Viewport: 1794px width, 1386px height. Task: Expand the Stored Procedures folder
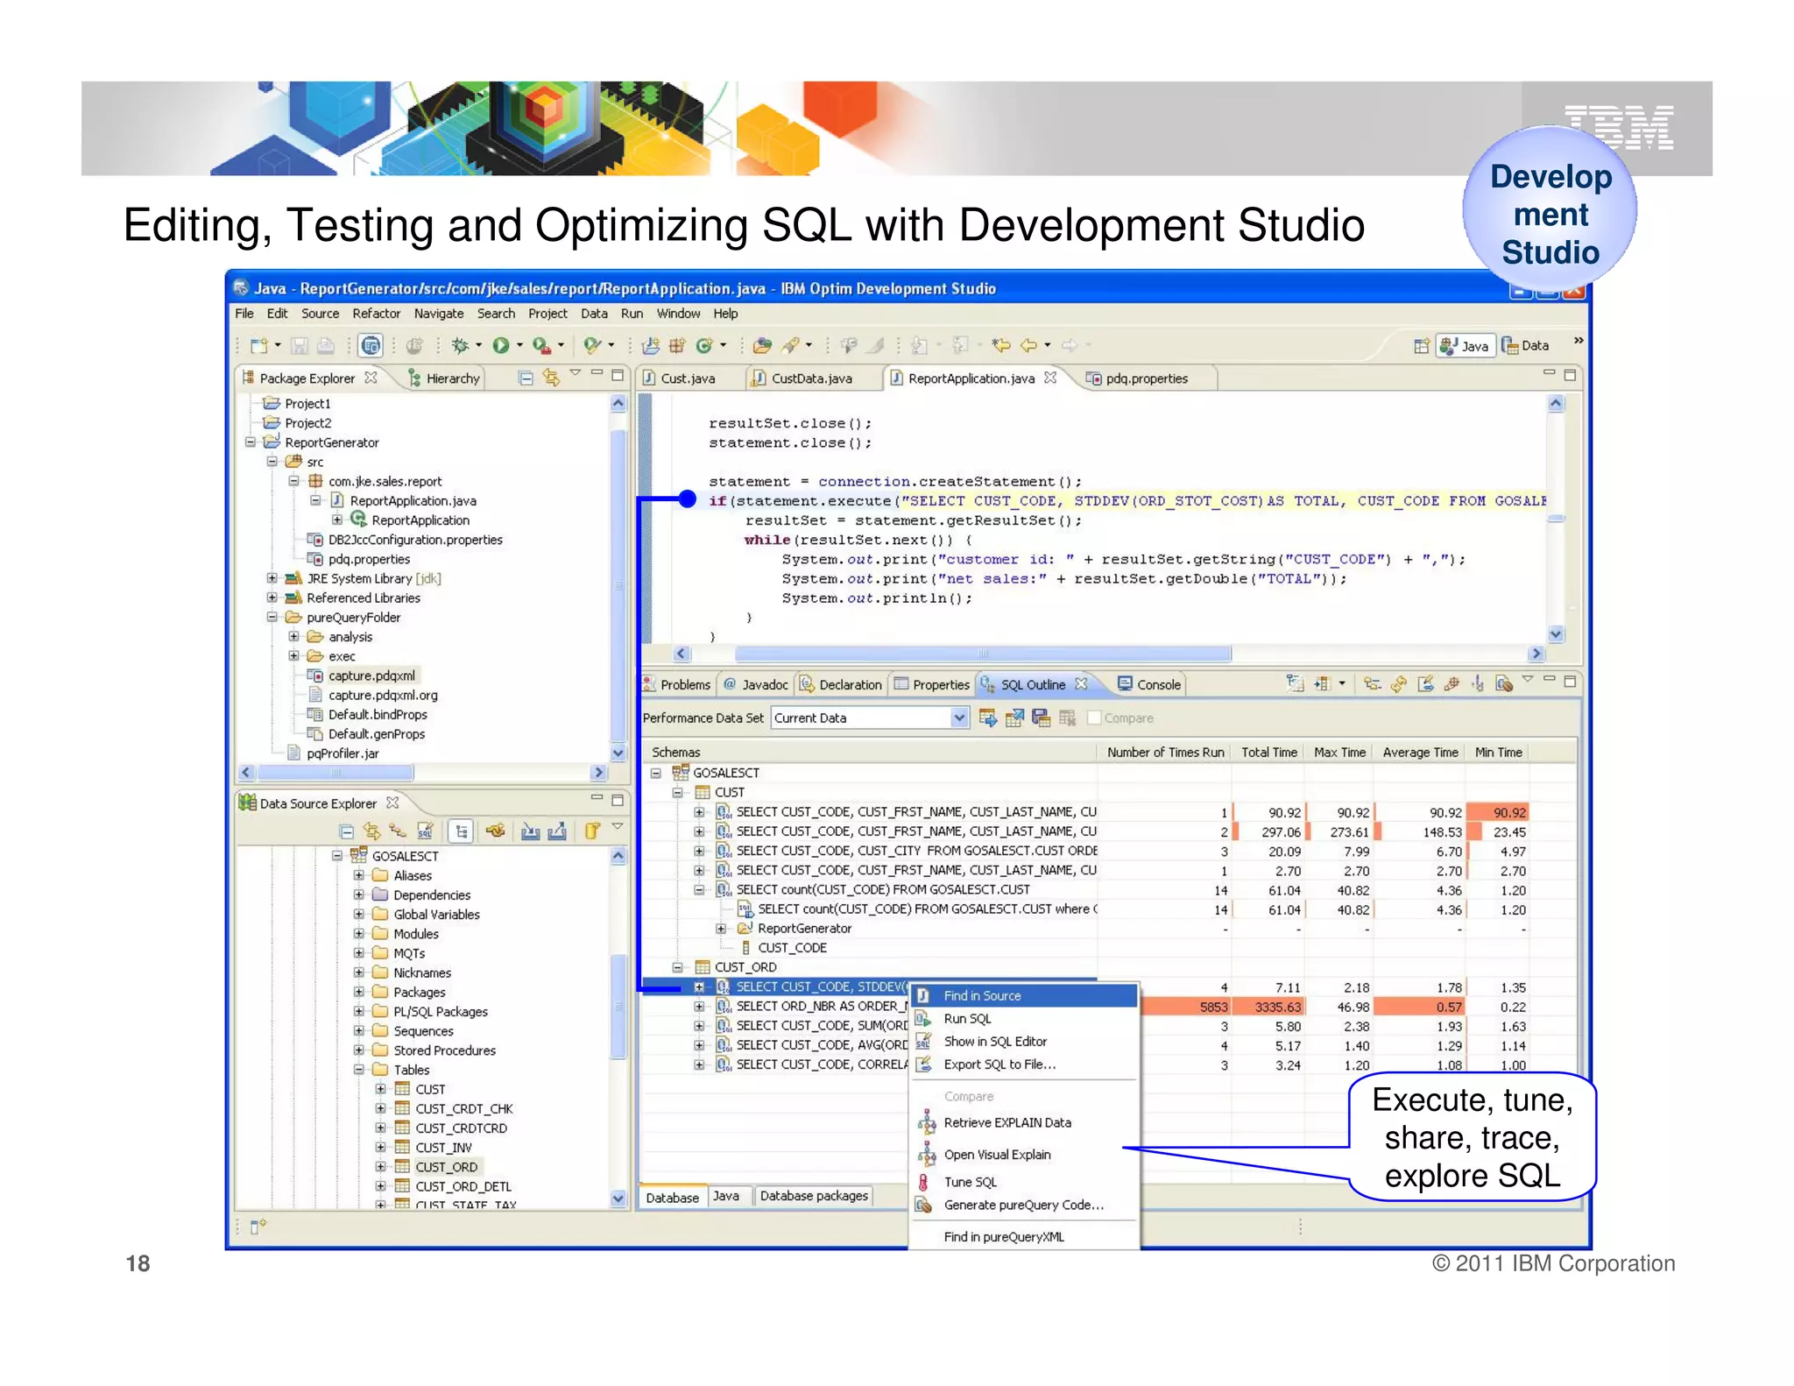[359, 1050]
